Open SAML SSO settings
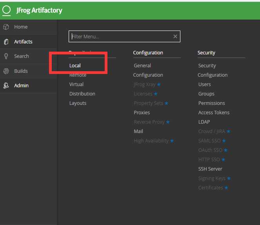 tap(209, 141)
